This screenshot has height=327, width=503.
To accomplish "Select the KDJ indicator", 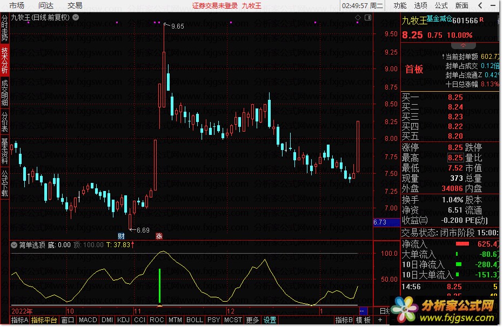I will 123,320.
